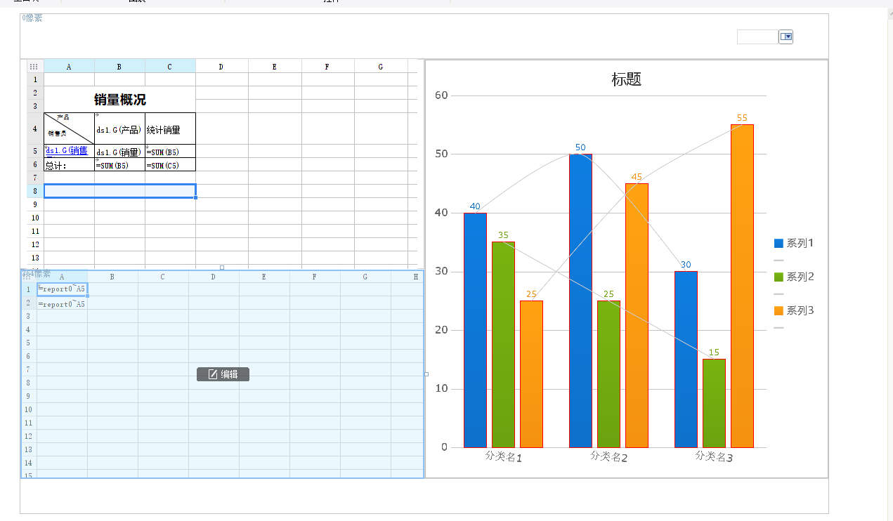The height and width of the screenshot is (521, 893).
Task: Select row 13 header in 销量概况 sheet
Action: (35, 258)
